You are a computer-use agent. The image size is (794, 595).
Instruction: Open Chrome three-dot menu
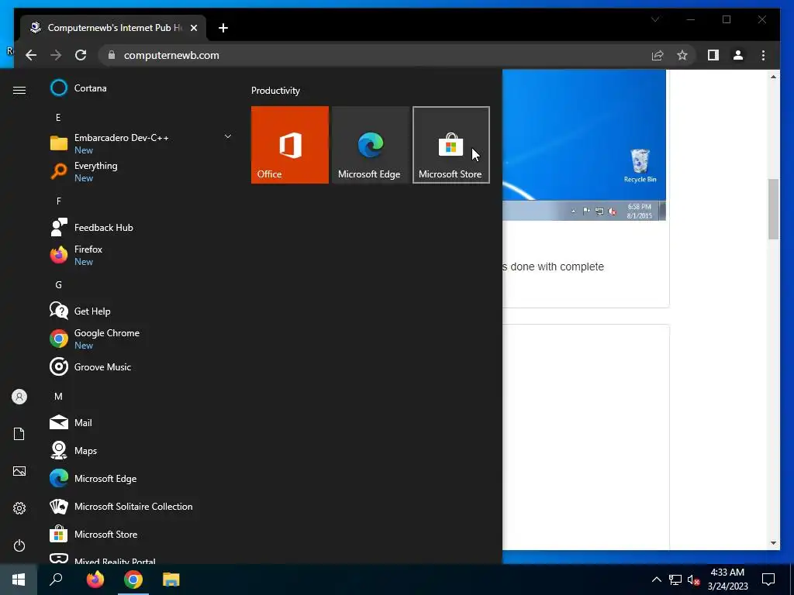click(x=763, y=55)
